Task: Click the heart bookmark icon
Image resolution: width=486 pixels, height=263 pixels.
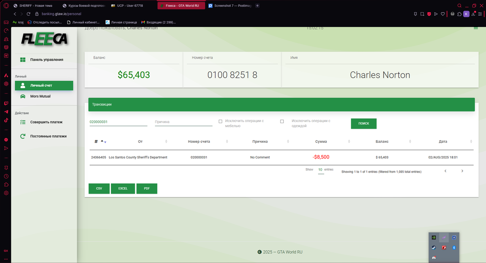Action: [x=443, y=14]
